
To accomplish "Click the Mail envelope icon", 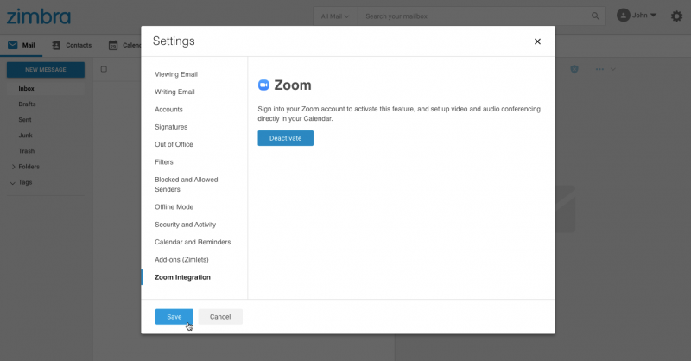I will [x=12, y=45].
